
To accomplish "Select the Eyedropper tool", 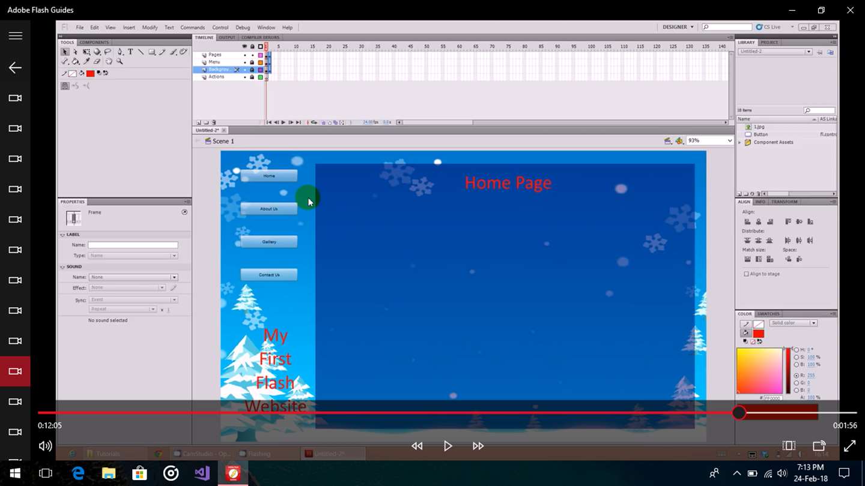I will (x=86, y=62).
